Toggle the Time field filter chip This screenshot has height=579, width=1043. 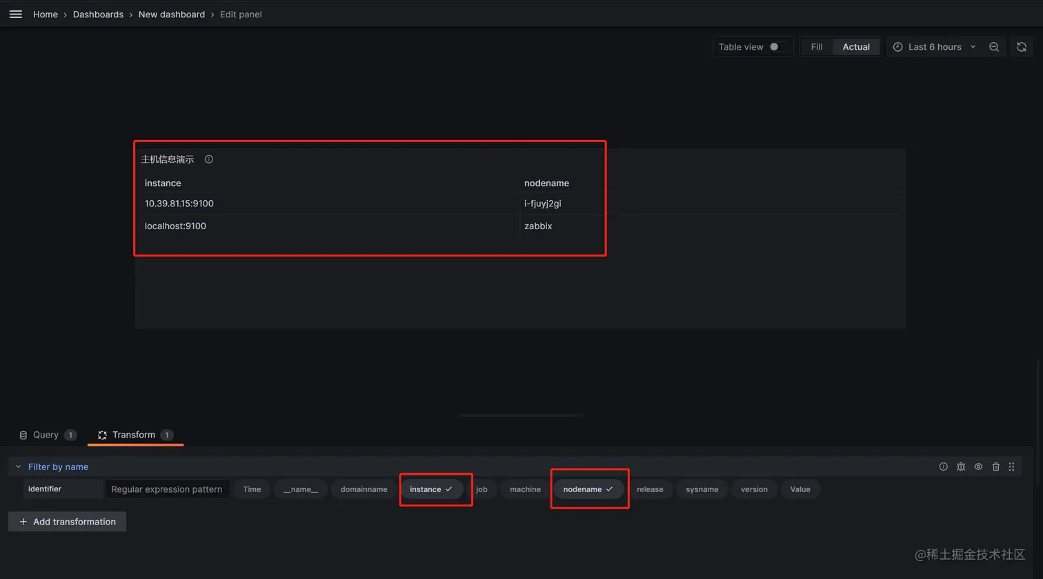[252, 489]
